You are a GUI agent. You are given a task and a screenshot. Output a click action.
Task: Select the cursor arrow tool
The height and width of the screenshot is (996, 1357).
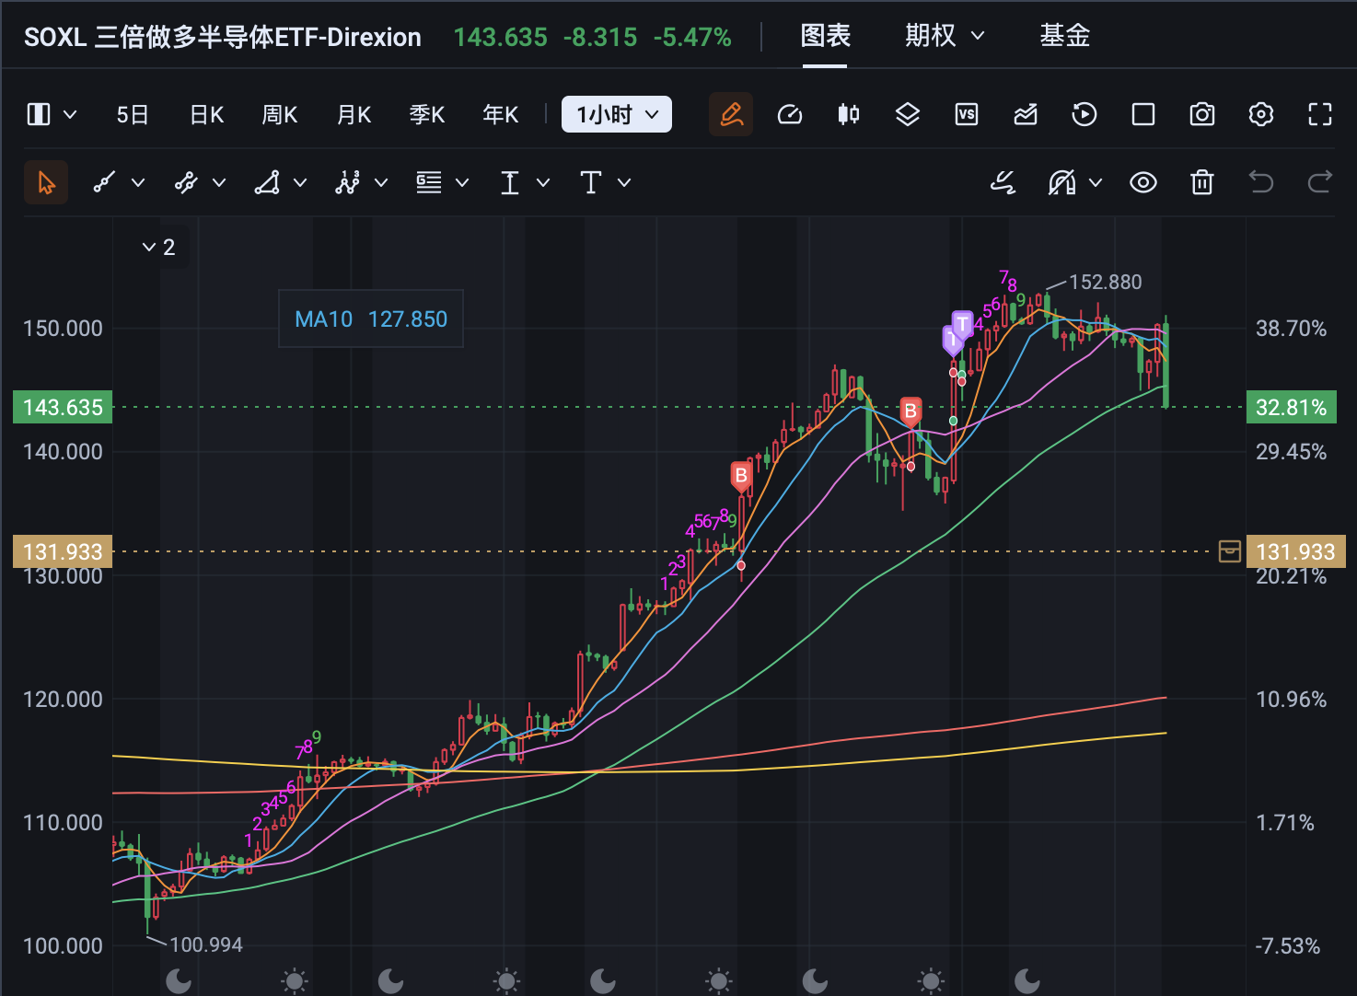(46, 182)
